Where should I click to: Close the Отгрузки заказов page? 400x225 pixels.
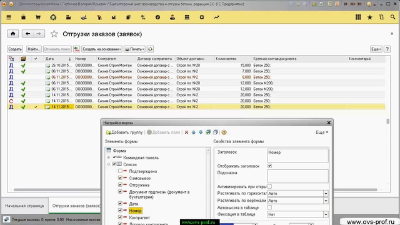pos(392,34)
